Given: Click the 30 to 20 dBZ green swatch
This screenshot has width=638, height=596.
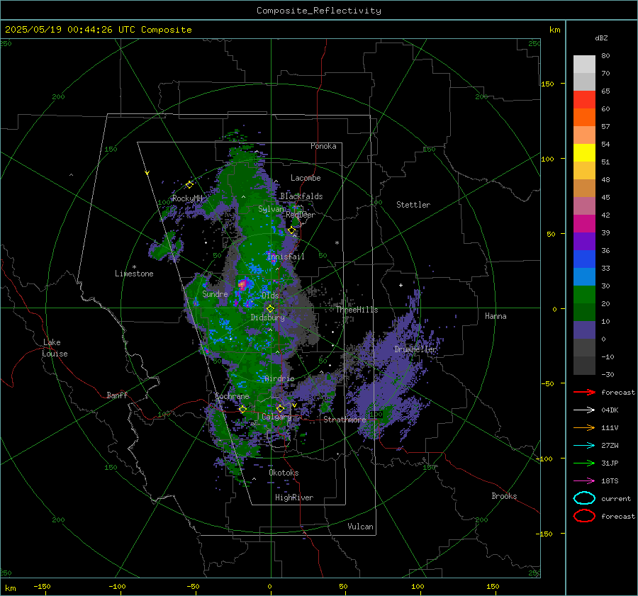Looking at the screenshot, I should coord(584,295).
